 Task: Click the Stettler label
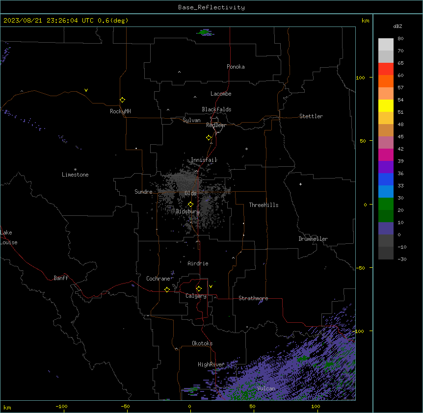click(311, 116)
